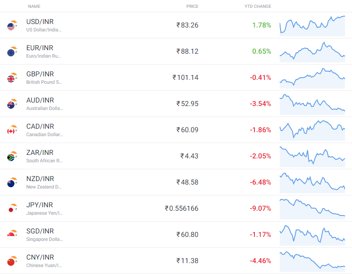Screen dimensions: 352x274
Task: Click the JPY/INR Japanese flag icon
Action: tap(11, 210)
